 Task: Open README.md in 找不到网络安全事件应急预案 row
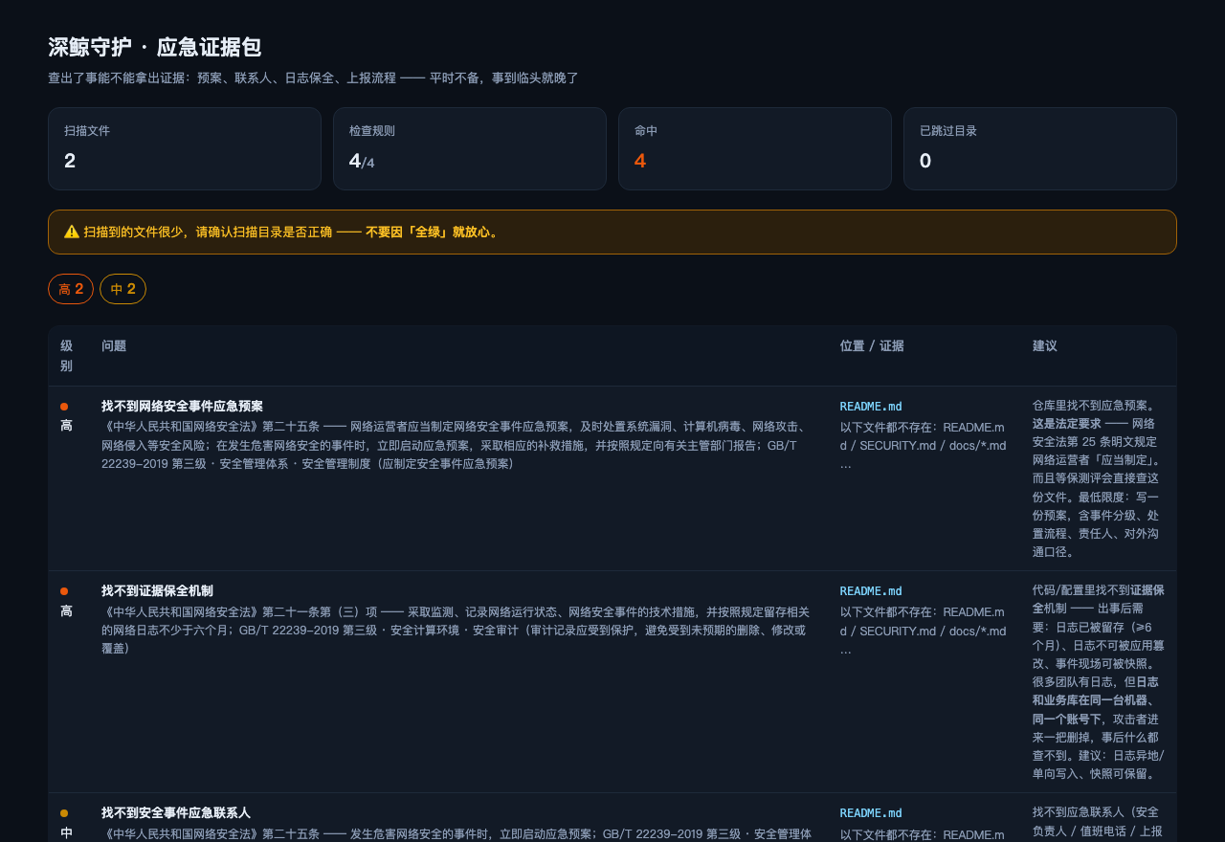coord(871,406)
